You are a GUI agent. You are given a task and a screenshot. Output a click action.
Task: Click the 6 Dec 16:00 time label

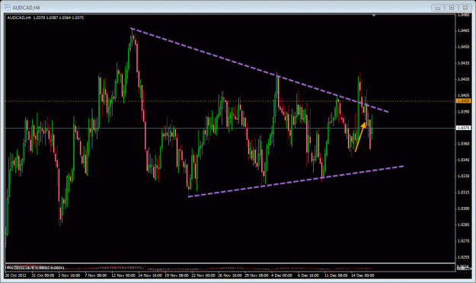(x=308, y=275)
